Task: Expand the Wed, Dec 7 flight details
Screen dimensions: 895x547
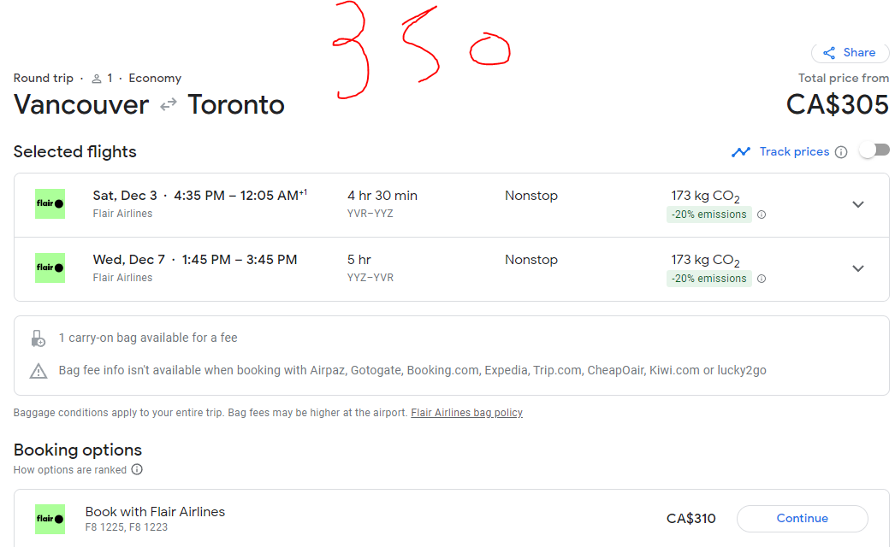Action: tap(858, 268)
